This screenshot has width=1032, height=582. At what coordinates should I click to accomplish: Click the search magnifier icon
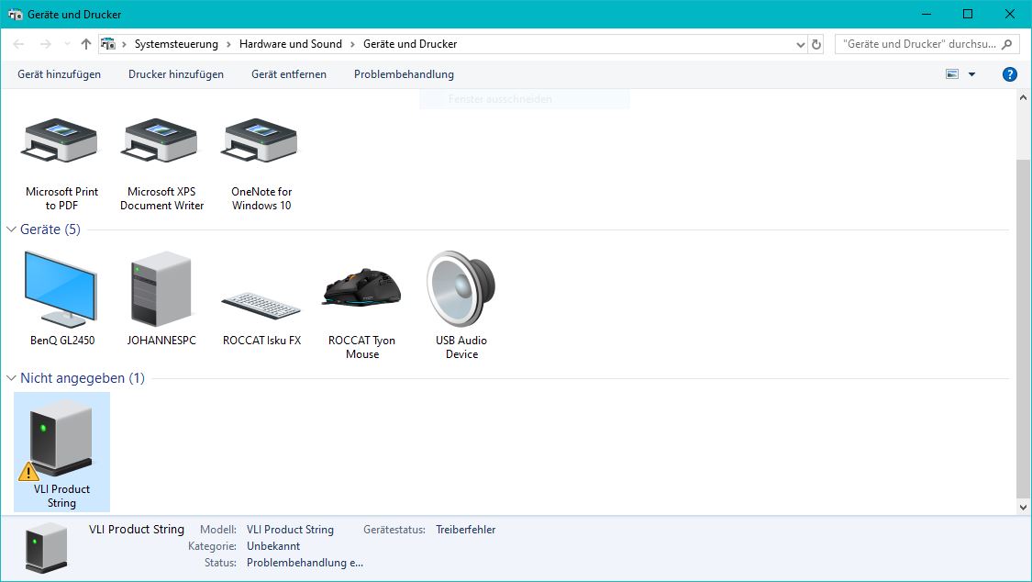click(x=1006, y=44)
